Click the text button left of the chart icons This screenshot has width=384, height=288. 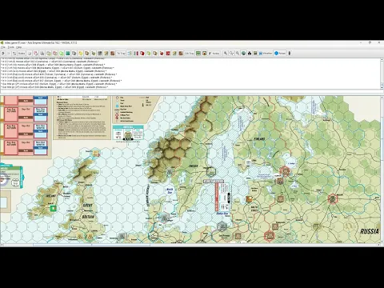coord(22,54)
